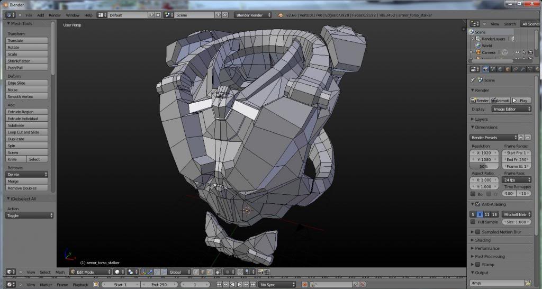Screen dimensions: 542x289
Task: Click the Remove Doubles button
Action: pos(26,188)
